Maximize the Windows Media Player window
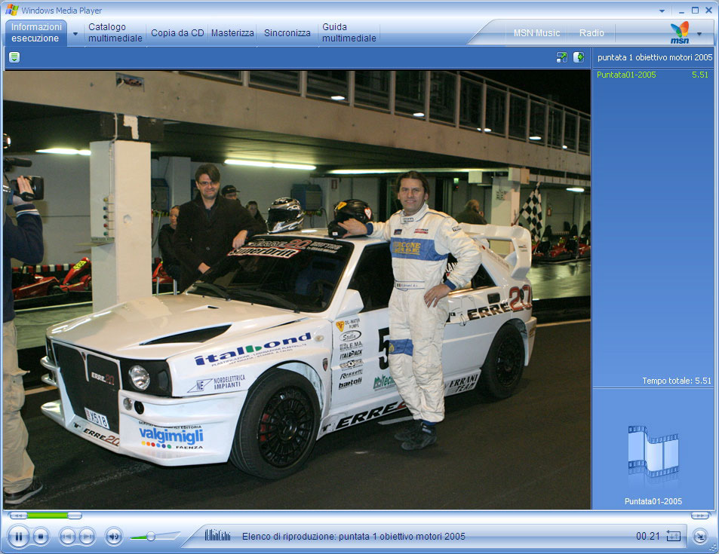719x554 pixels. [695, 11]
